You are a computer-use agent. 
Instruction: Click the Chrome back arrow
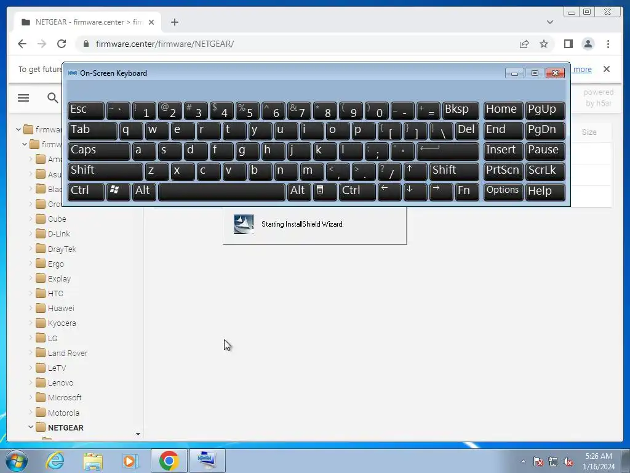point(22,44)
